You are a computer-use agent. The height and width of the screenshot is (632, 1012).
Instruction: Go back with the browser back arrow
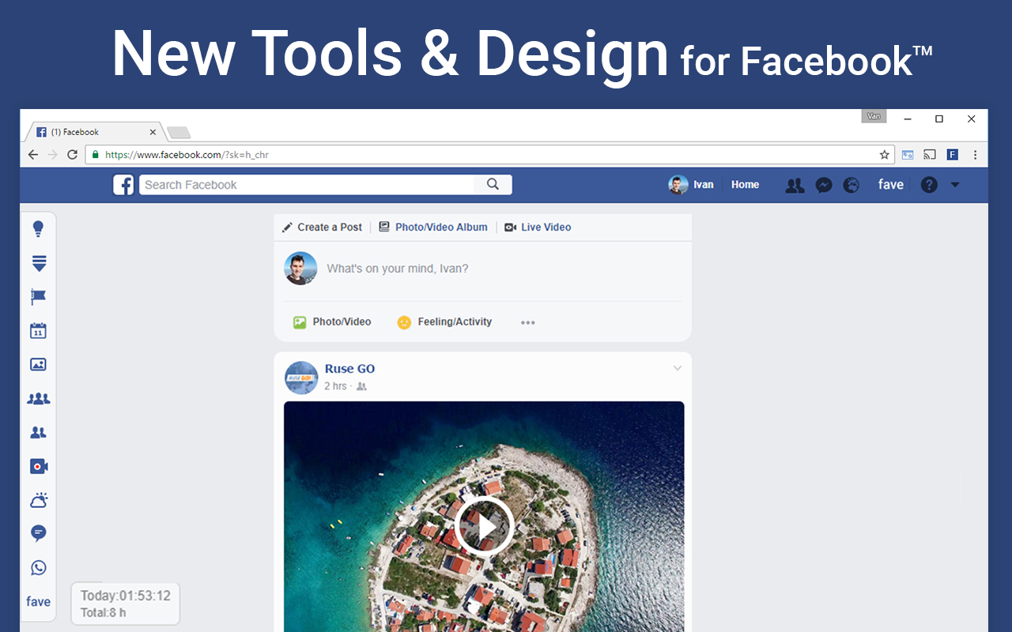pos(33,155)
